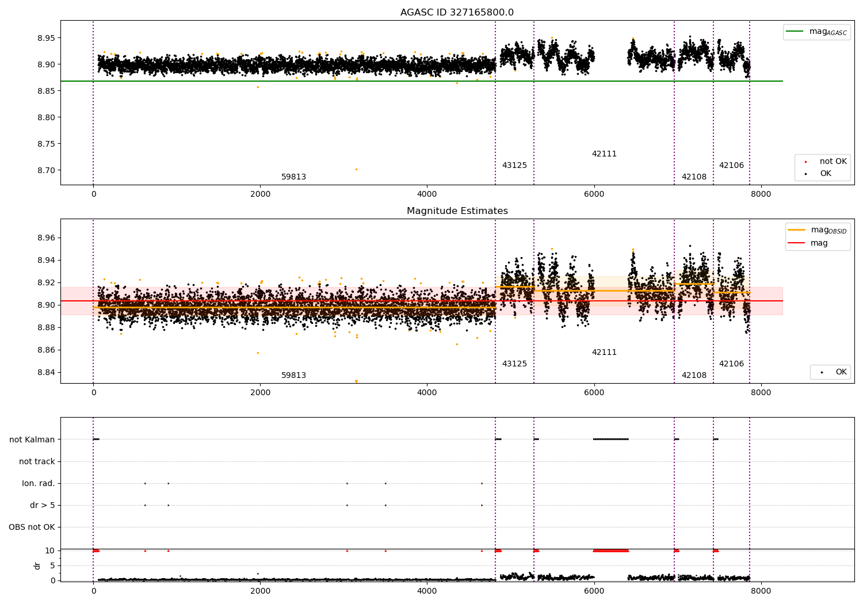This screenshot has width=863, height=604.
Task: Click the long 'not Kalman' black segment near 6000
Action: click(611, 439)
